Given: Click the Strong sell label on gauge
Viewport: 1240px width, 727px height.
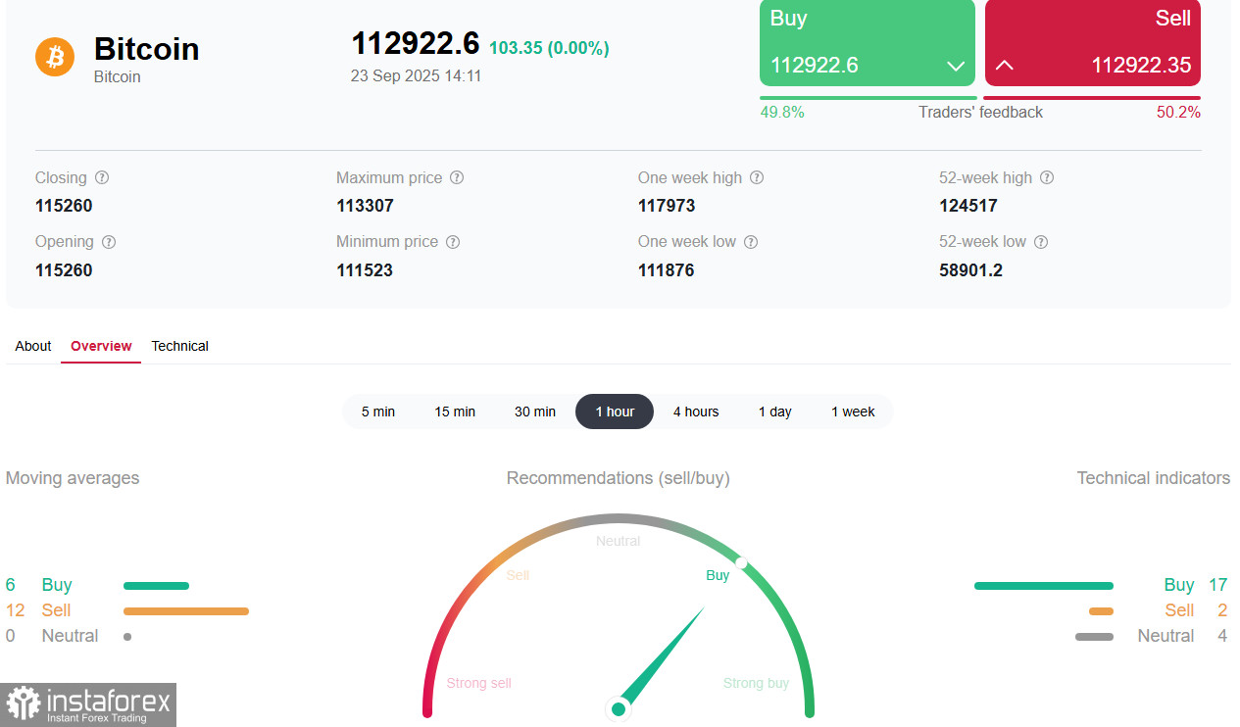Looking at the screenshot, I should [x=478, y=683].
